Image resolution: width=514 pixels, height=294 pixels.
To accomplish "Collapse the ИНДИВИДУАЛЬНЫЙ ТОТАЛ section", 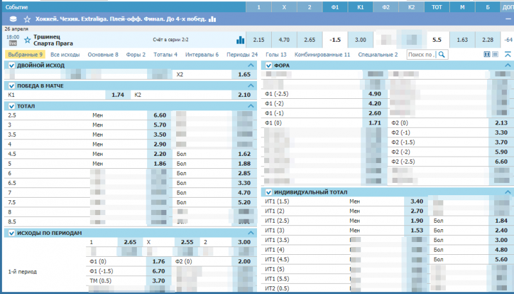I will 508,192.
